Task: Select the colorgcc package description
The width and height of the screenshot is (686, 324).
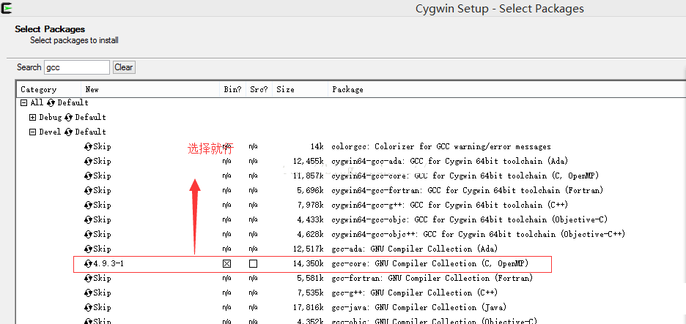Action: 441,147
